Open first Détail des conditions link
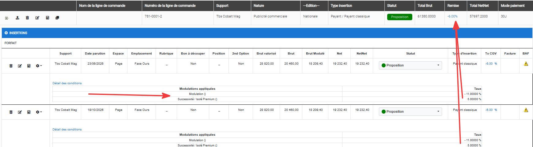533x147 pixels. pyautogui.click(x=67, y=83)
